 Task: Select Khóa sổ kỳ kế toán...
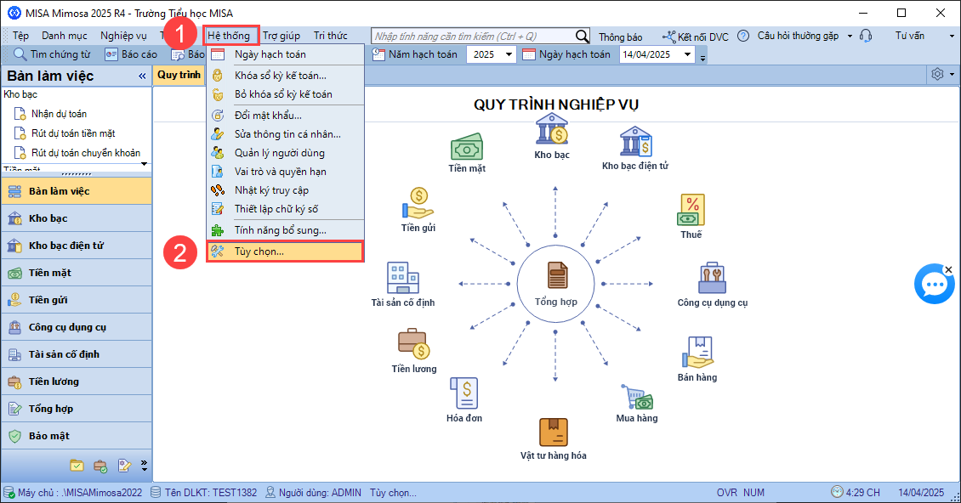tap(285, 76)
